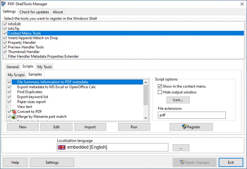Toggle the Property Handler checkbox
This screenshot has width=247, height=169.
click(5, 43)
